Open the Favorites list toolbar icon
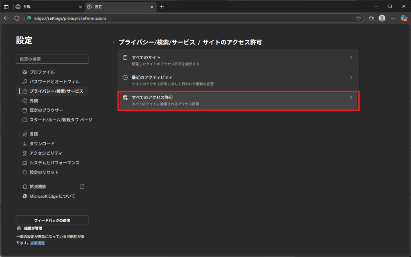 371,18
